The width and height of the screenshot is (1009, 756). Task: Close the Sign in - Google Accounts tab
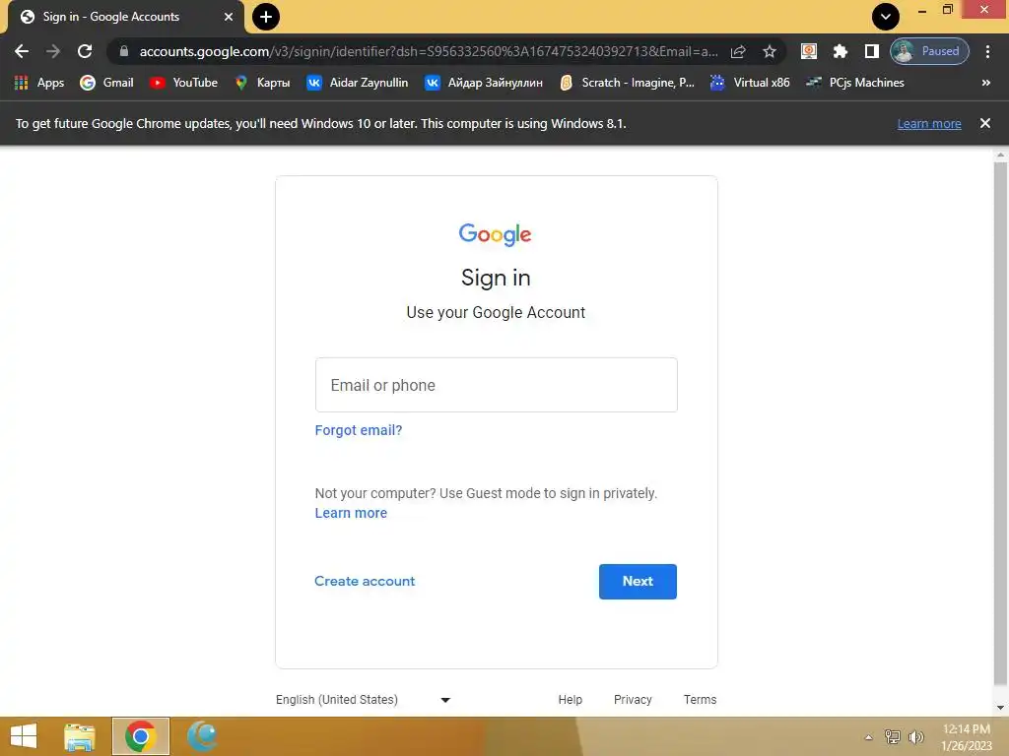pyautogui.click(x=229, y=17)
